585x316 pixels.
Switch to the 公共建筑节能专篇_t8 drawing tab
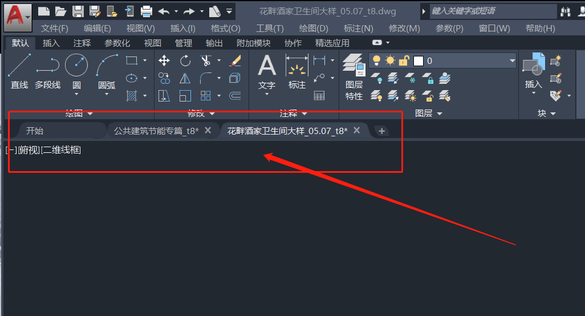point(156,131)
